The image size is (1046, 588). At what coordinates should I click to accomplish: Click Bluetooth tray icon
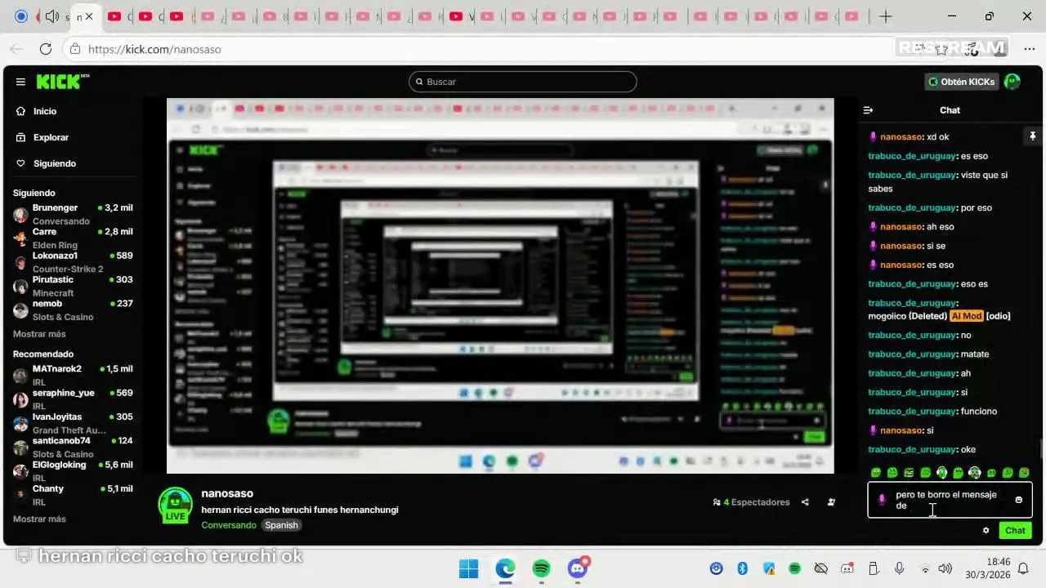(743, 568)
